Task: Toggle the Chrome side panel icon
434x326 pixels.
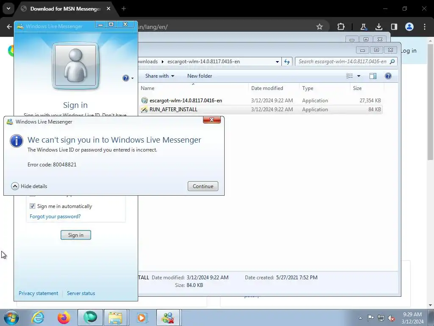Action: 394,27
